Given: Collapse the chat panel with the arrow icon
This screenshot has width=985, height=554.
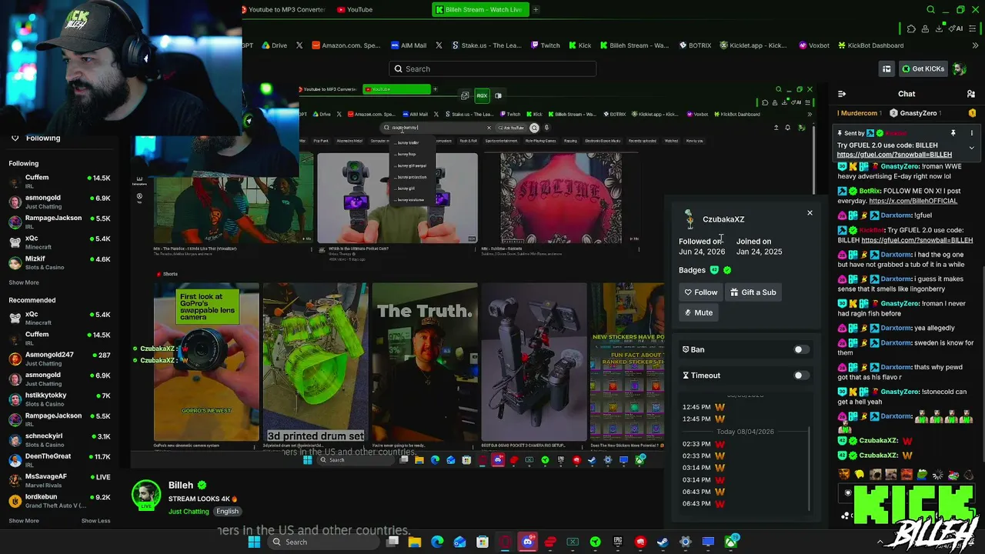Looking at the screenshot, I should click(842, 94).
